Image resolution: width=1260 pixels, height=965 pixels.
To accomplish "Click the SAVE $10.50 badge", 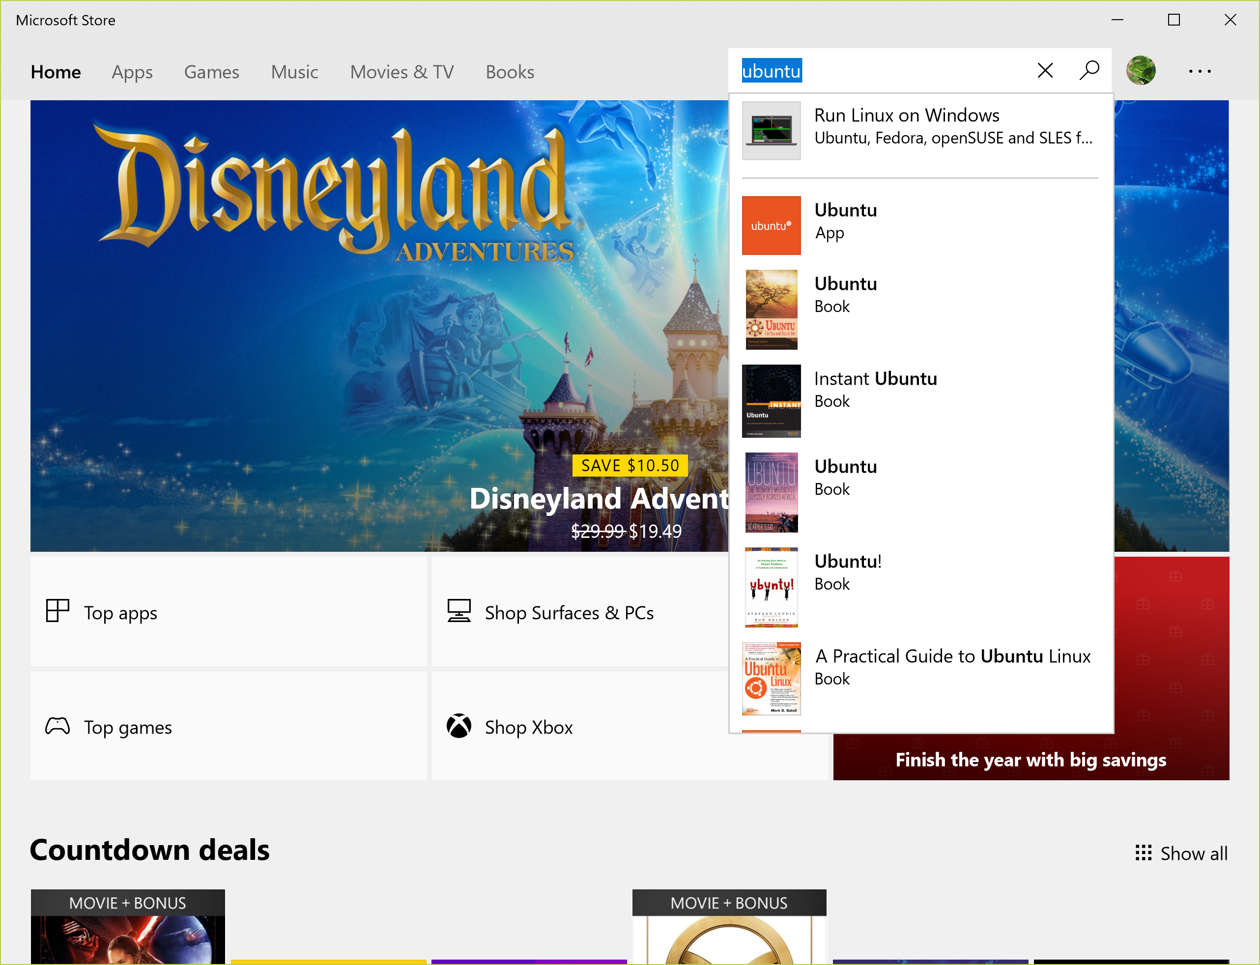I will click(630, 465).
